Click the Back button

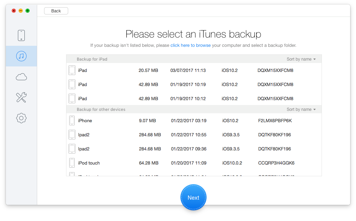56,11
